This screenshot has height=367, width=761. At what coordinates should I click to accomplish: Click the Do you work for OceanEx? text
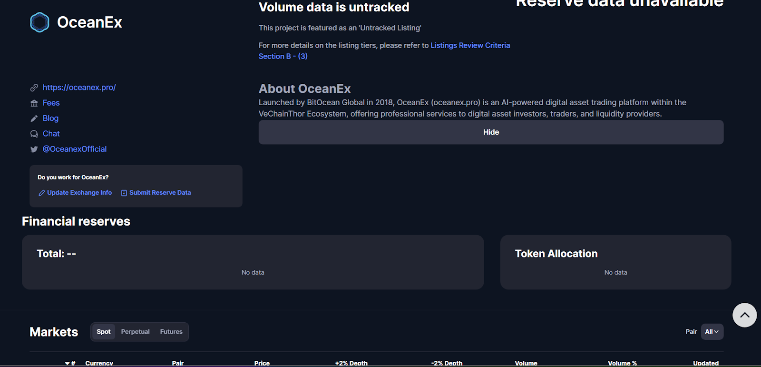73,178
